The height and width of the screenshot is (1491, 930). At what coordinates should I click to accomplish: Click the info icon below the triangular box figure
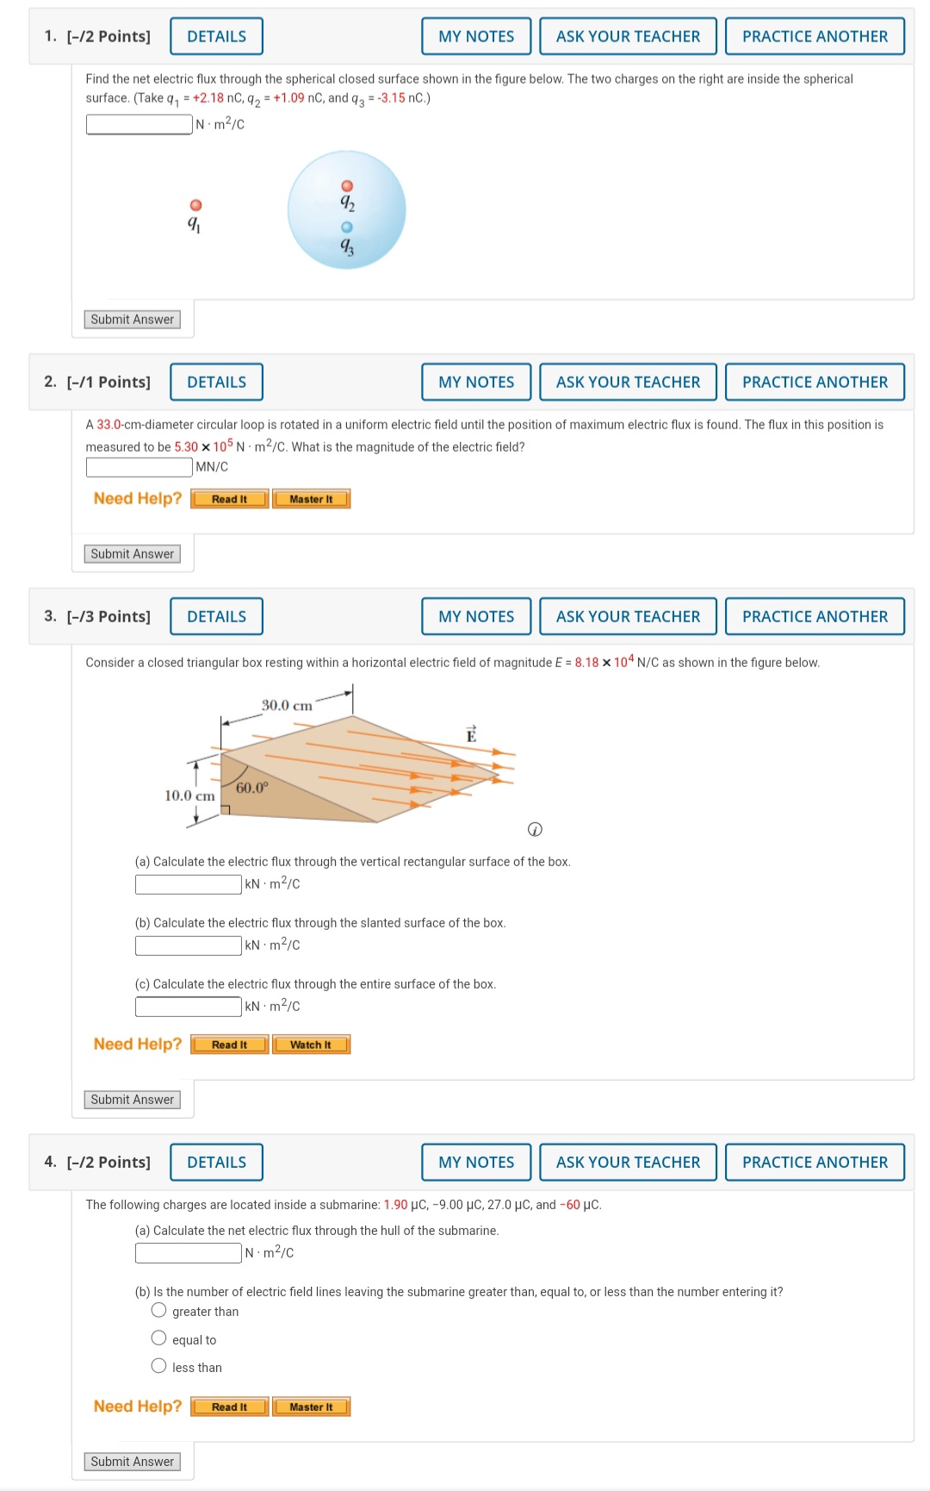tap(536, 829)
